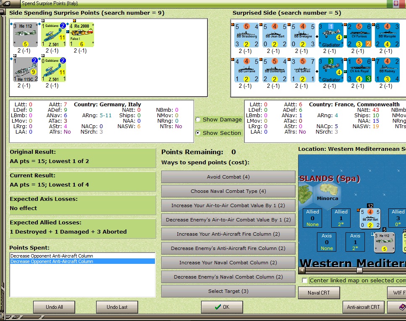Click Increase Your Anti-Aircraft Fire Column
Viewport: 406px width, 321px height.
(x=228, y=234)
